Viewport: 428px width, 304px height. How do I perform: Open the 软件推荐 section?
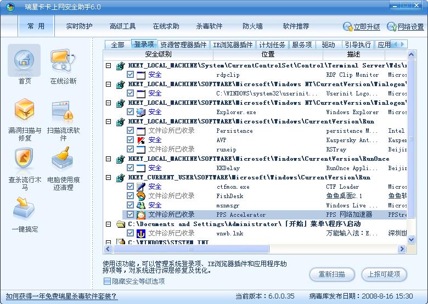coord(296,26)
